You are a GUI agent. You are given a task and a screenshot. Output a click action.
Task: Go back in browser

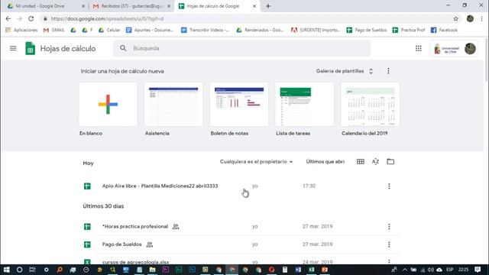(x=8, y=18)
